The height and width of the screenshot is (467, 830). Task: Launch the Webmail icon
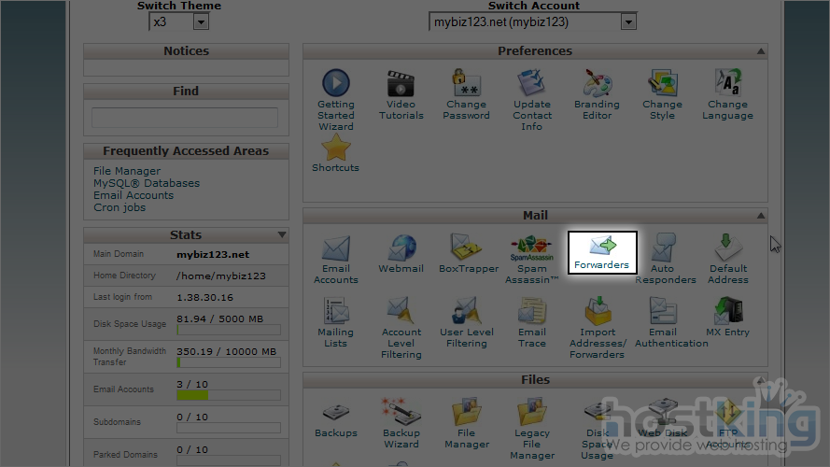[401, 253]
